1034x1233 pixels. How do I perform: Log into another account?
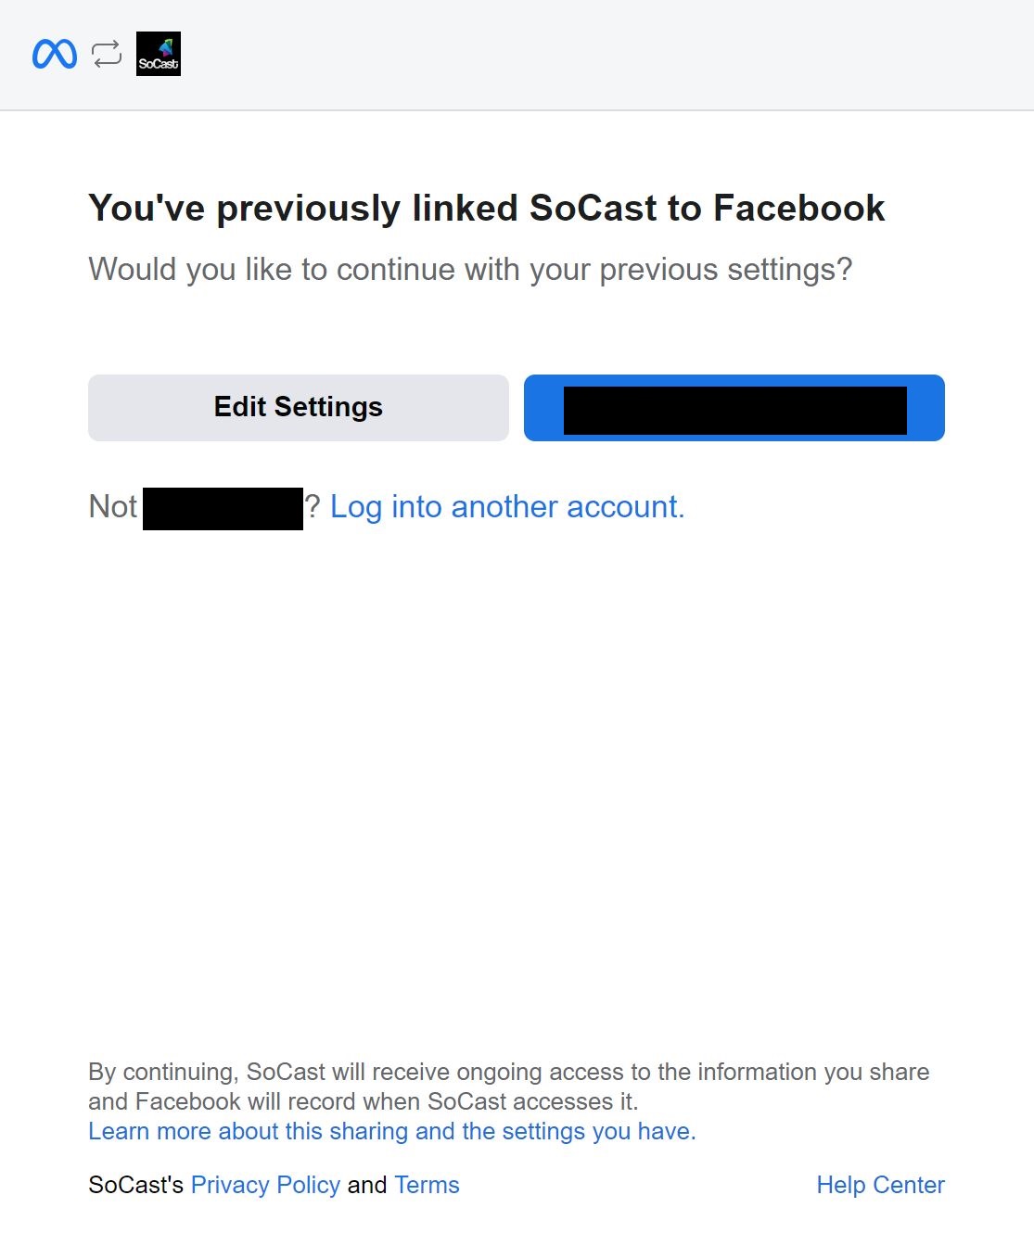coord(507,507)
